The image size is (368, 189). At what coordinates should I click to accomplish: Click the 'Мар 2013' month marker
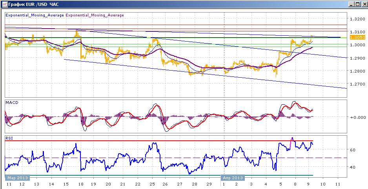18,178
